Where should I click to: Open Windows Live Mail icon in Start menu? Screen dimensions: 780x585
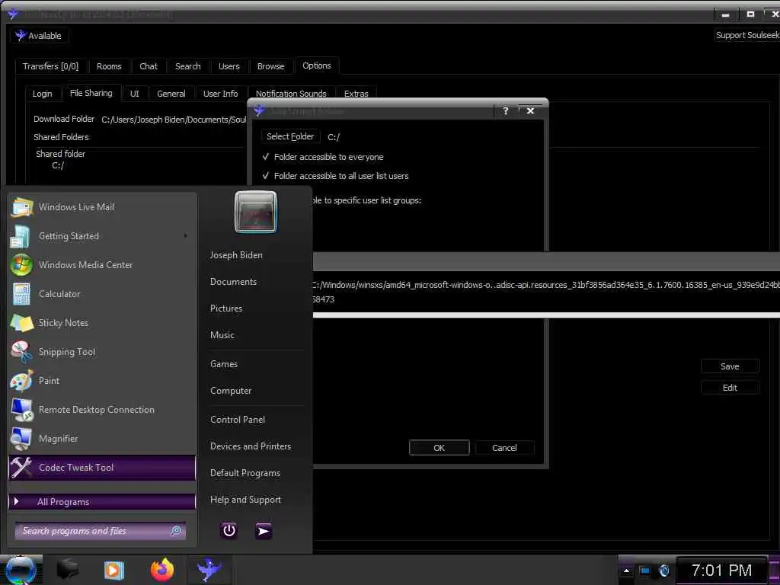pyautogui.click(x=22, y=207)
